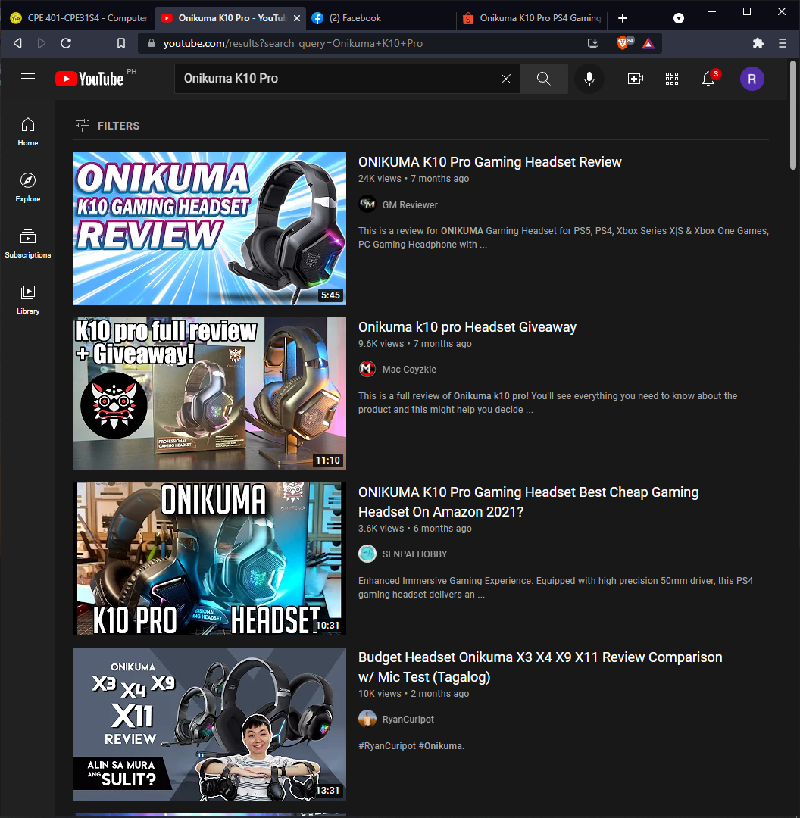Click the browser address bar URL
800x818 pixels.
(292, 43)
